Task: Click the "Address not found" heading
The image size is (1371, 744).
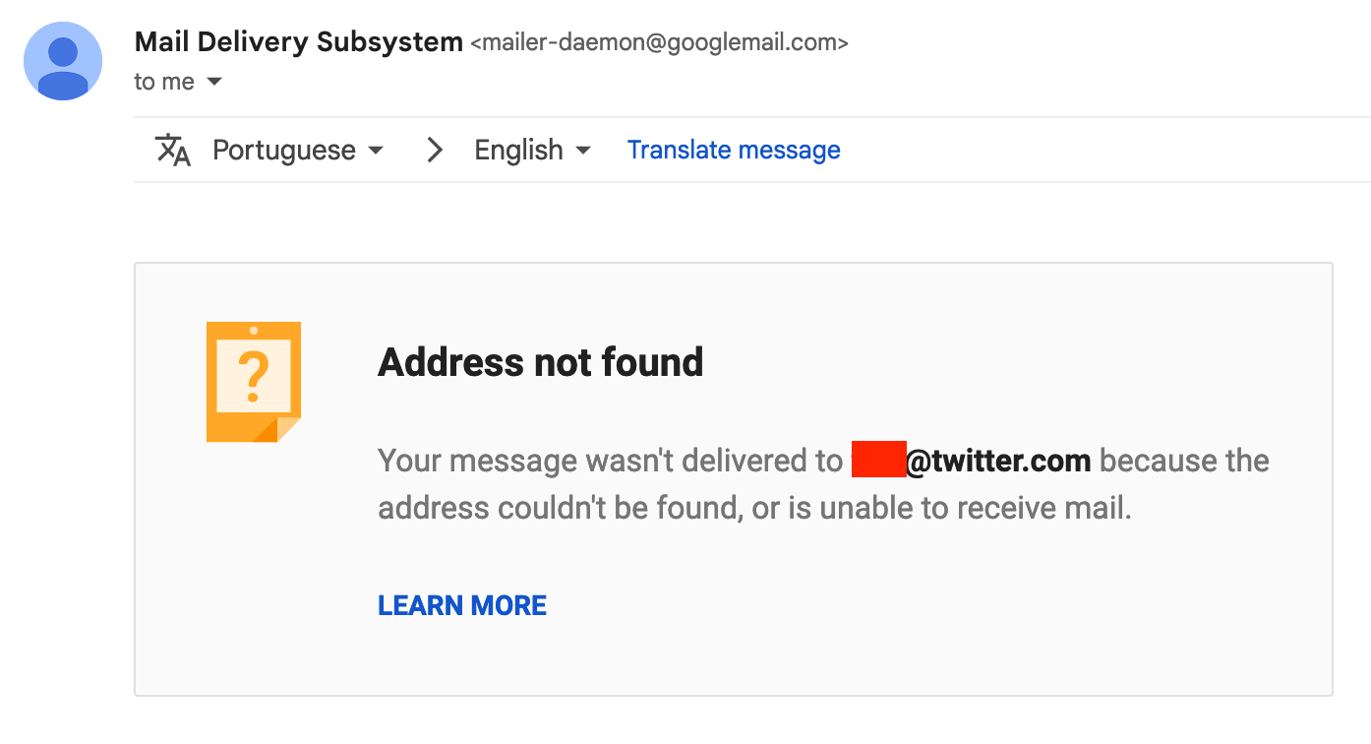Action: coord(541,362)
